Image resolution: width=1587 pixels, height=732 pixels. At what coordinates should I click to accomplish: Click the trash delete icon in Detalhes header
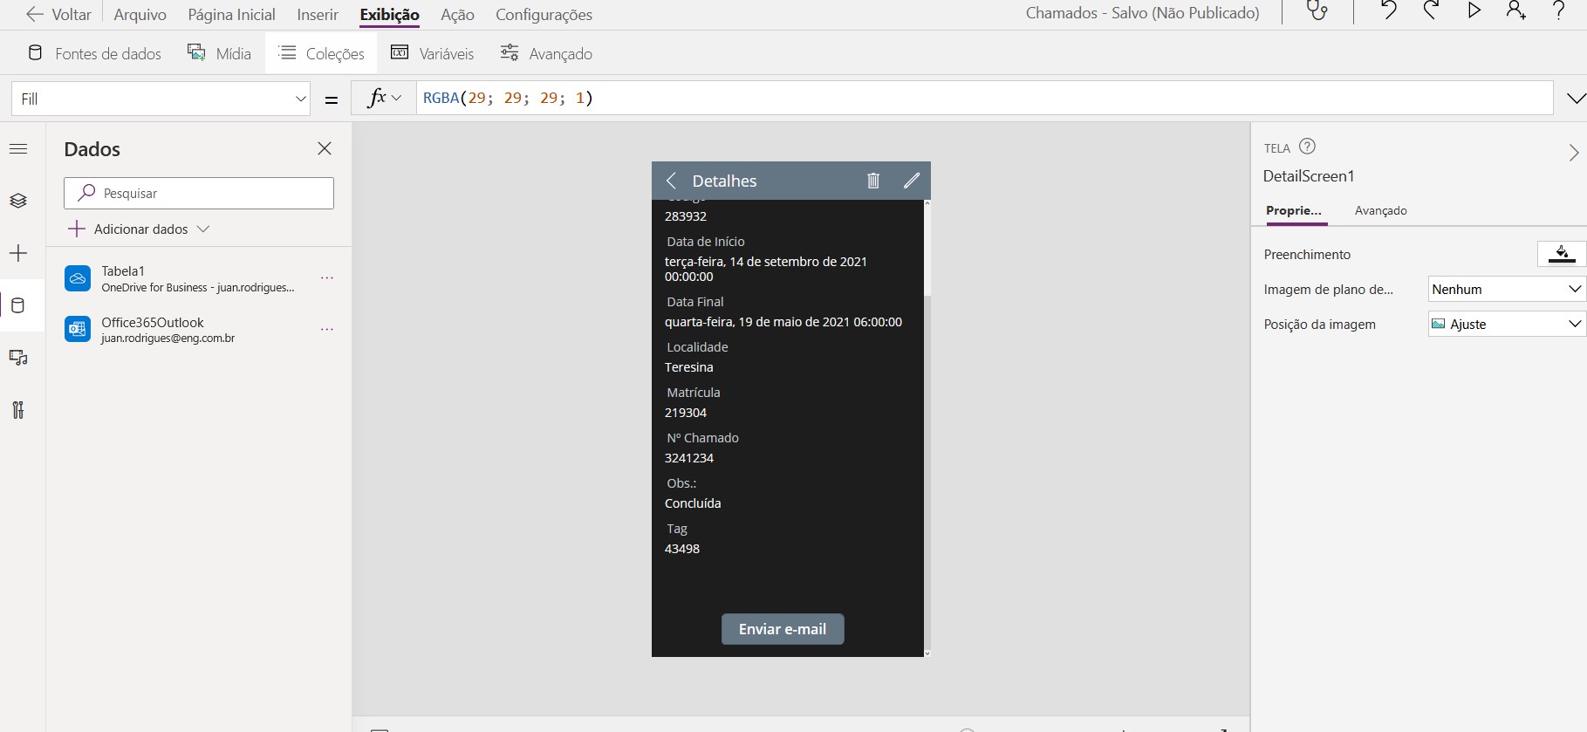(x=872, y=181)
